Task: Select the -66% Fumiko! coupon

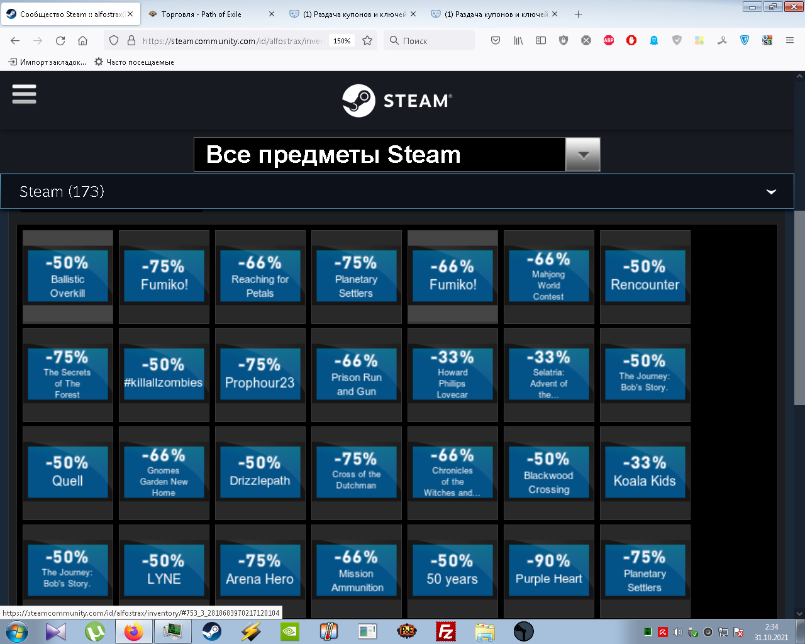Action: pos(453,277)
